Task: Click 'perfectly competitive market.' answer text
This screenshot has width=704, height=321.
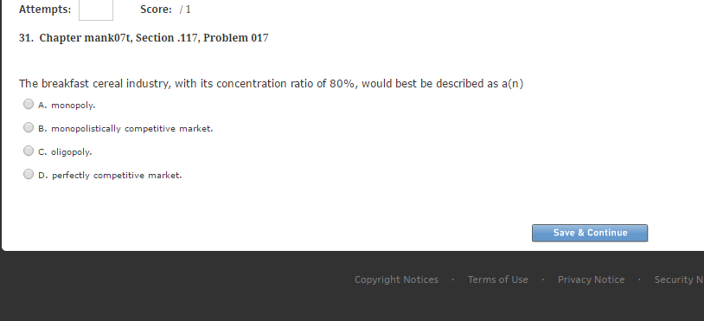Action: [x=117, y=176]
